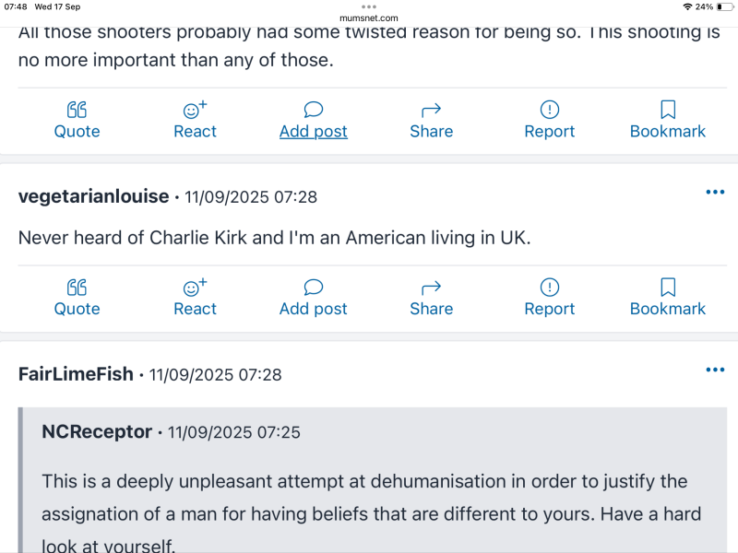Open FairLimeFish's user profile

77,374
